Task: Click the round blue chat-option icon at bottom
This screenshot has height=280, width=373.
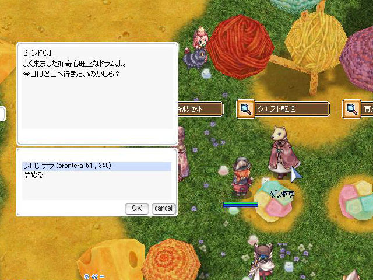Action: tap(87, 276)
